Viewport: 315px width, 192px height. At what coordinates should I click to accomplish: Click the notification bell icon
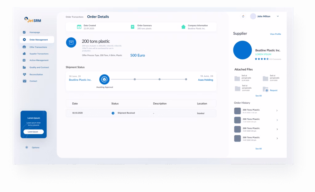[x=243, y=16]
